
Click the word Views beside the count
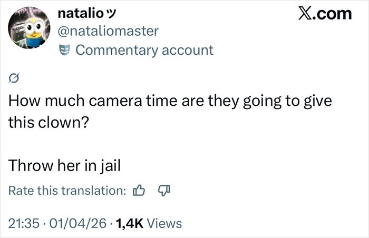164,223
